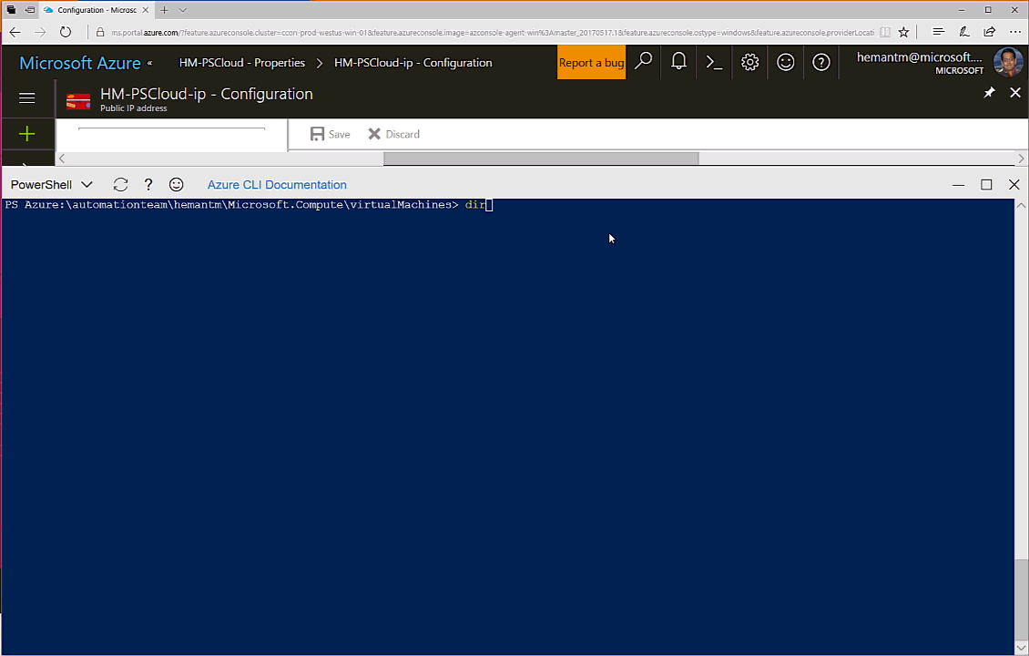Click the blade search input field
The width and height of the screenshot is (1029, 656).
(x=171, y=130)
